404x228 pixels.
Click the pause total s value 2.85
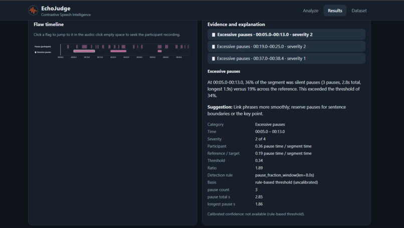pos(259,197)
